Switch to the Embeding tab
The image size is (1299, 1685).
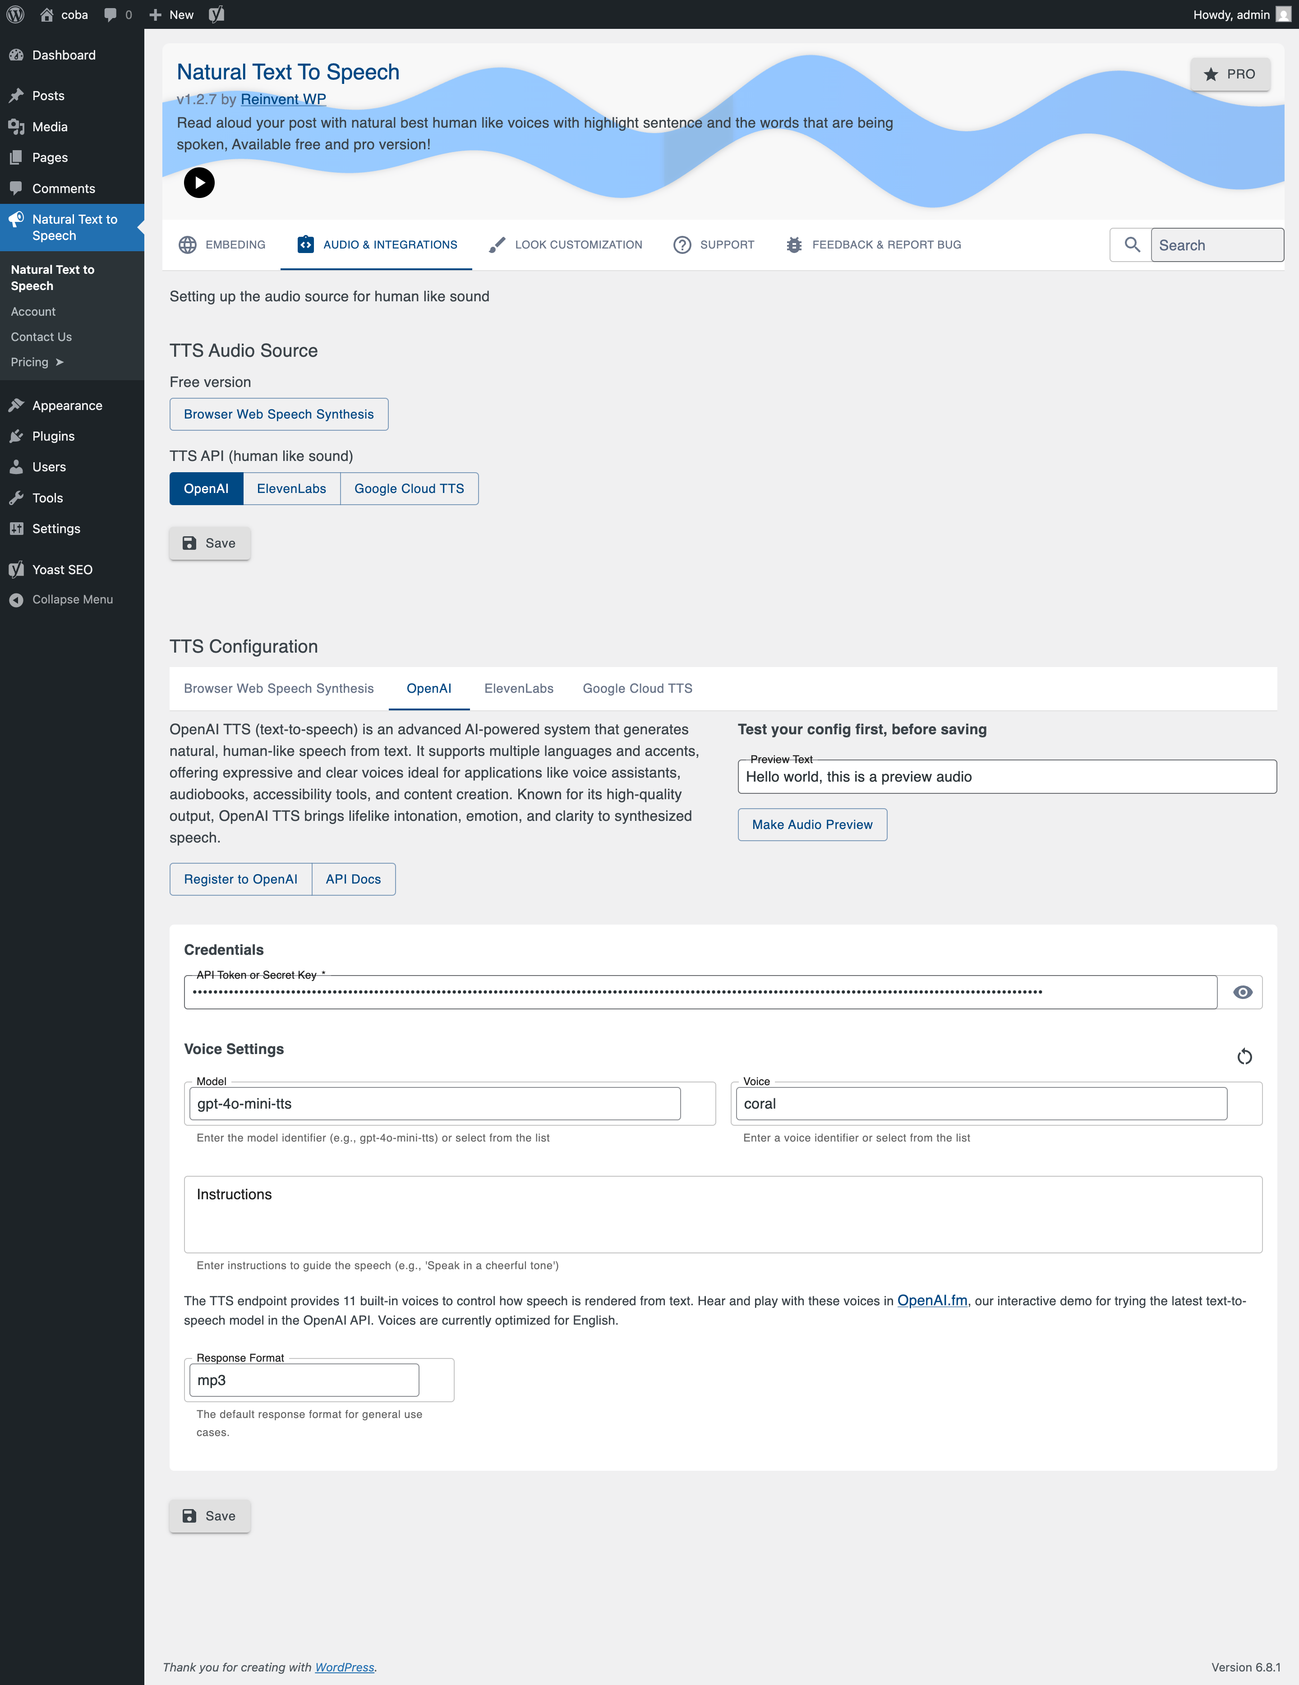222,244
